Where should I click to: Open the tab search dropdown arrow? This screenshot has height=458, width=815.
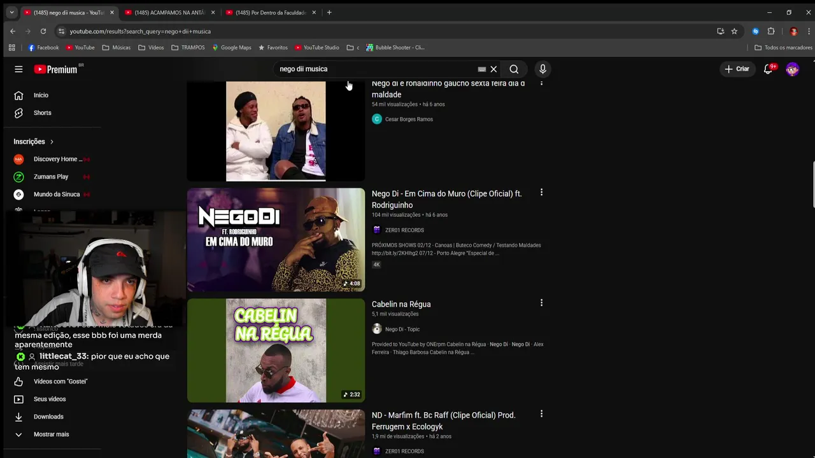coord(11,12)
